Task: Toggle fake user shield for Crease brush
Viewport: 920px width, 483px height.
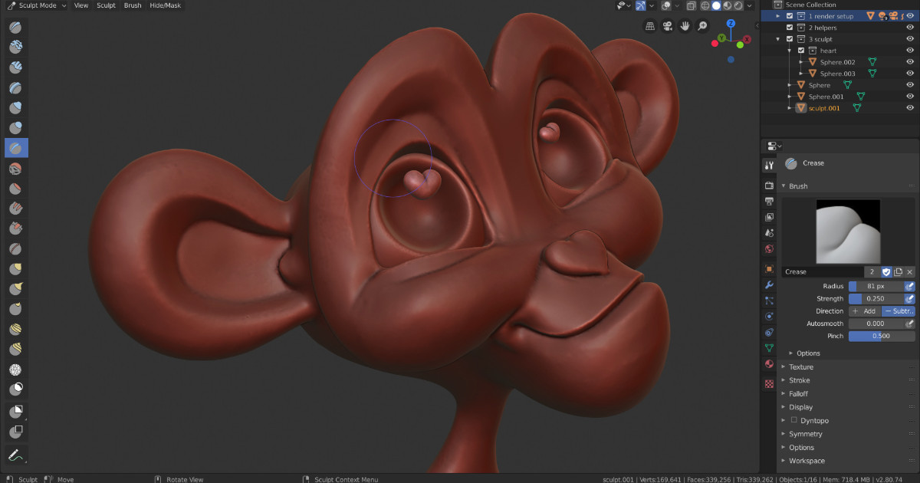Action: click(886, 272)
